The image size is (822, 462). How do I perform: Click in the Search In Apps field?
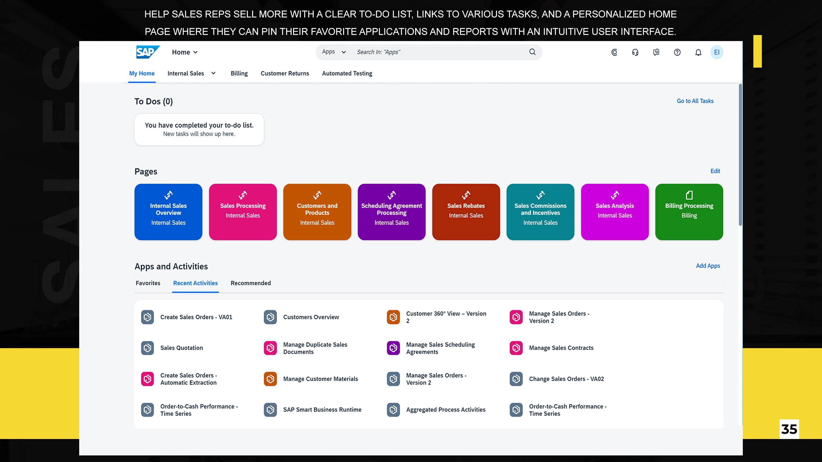(x=437, y=52)
